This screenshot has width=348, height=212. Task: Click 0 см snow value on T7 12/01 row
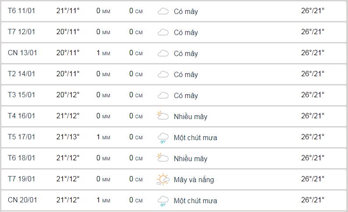pyautogui.click(x=136, y=32)
